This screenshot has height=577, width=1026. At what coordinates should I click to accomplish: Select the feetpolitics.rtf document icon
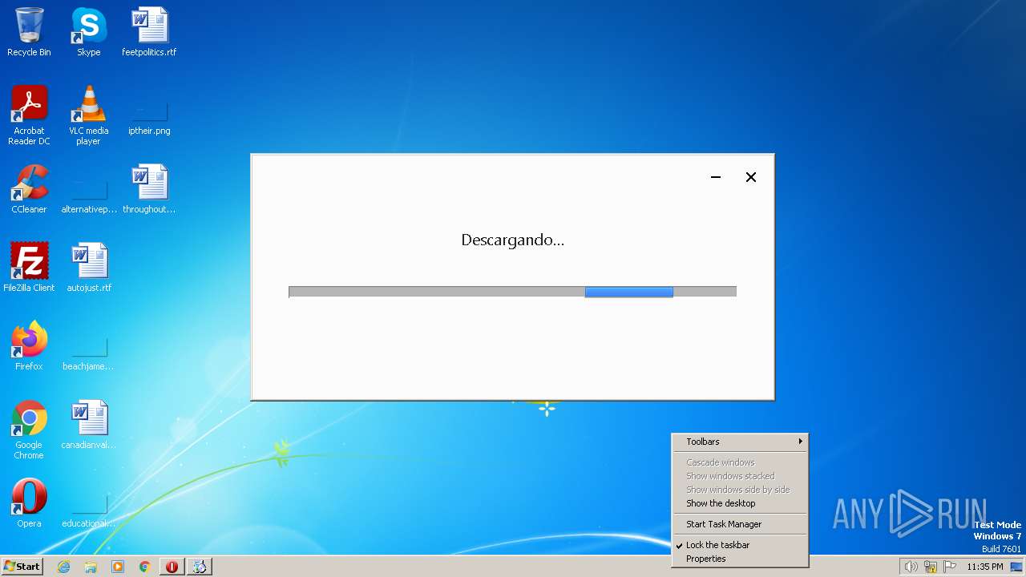(149, 32)
